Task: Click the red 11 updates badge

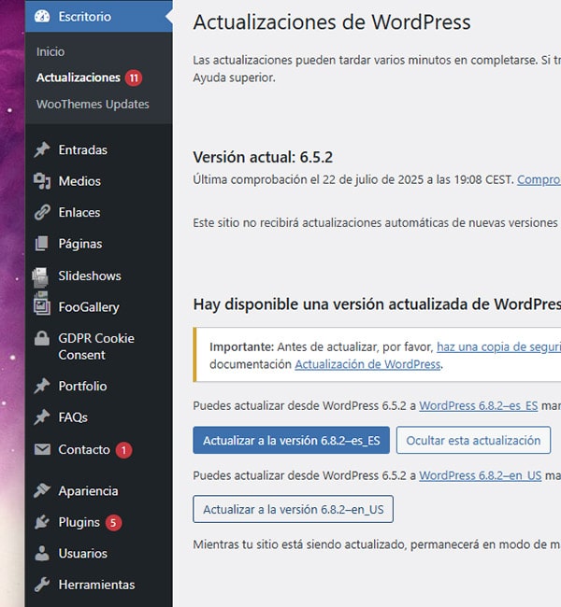Action: coord(134,78)
